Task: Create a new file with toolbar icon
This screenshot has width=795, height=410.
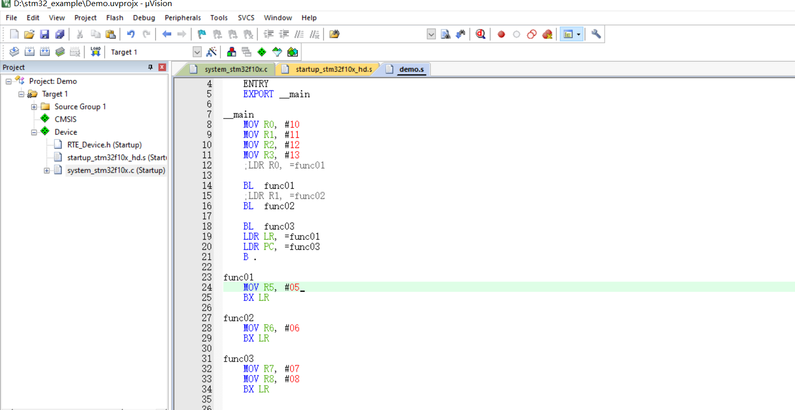Action: tap(14, 34)
